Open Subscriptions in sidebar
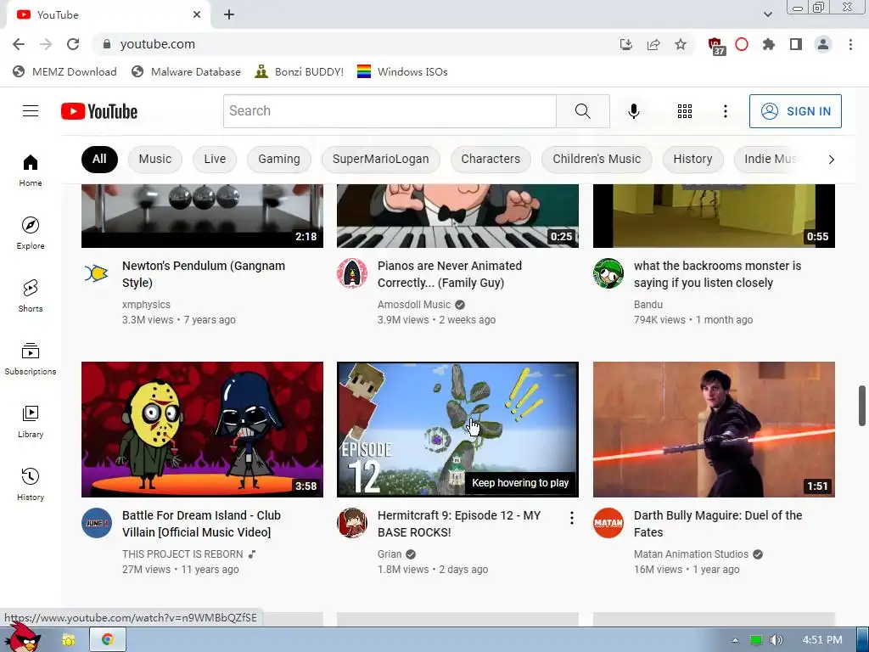The width and height of the screenshot is (869, 652). [x=31, y=359]
